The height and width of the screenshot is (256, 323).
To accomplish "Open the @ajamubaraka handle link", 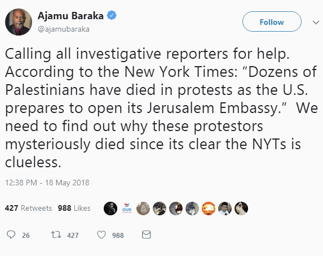I will point(64,29).
